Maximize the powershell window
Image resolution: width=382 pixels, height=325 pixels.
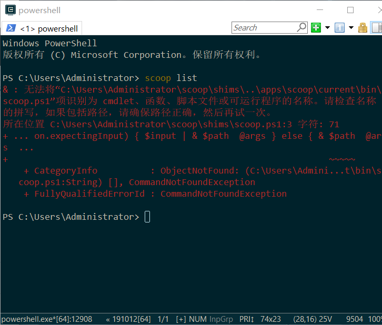click(350, 10)
